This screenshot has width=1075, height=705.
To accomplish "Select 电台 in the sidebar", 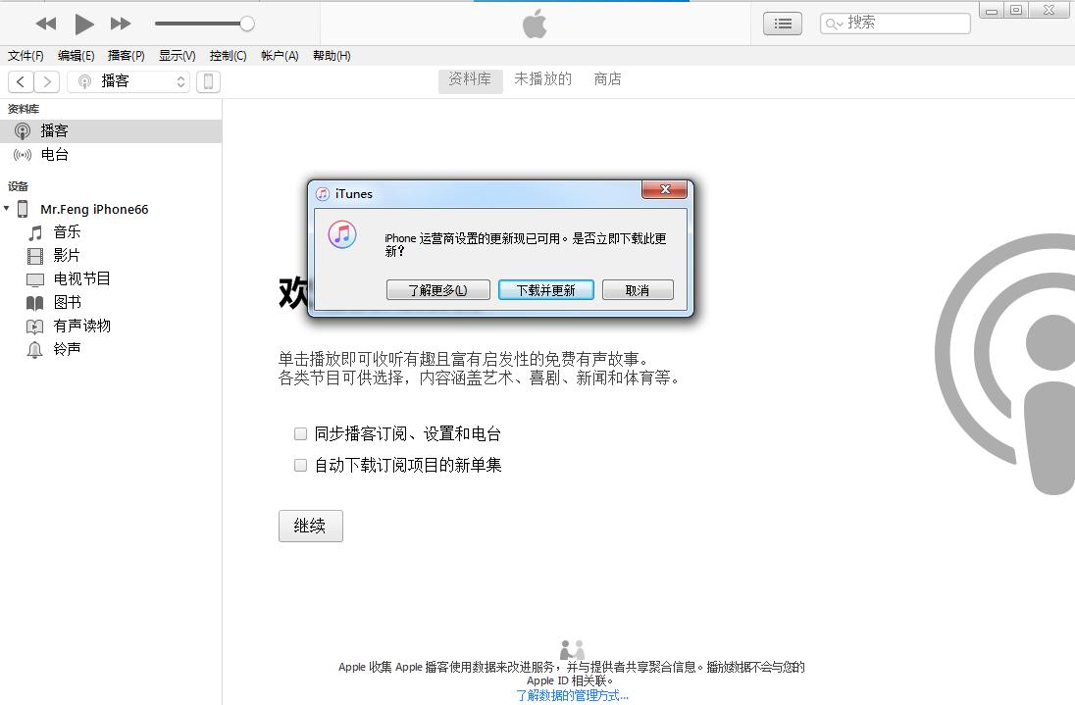I will (x=111, y=155).
